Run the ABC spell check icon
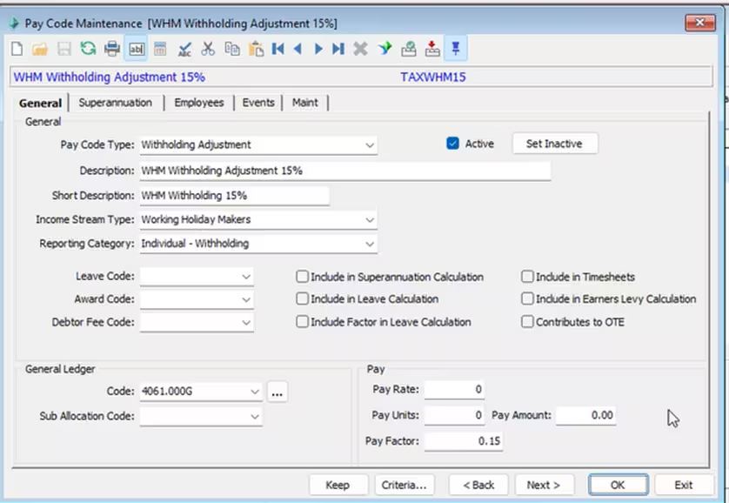The image size is (729, 503). coord(184,50)
